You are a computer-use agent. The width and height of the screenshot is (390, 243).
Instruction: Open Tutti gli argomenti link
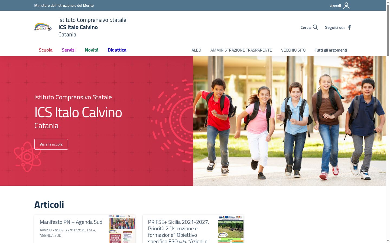point(331,50)
